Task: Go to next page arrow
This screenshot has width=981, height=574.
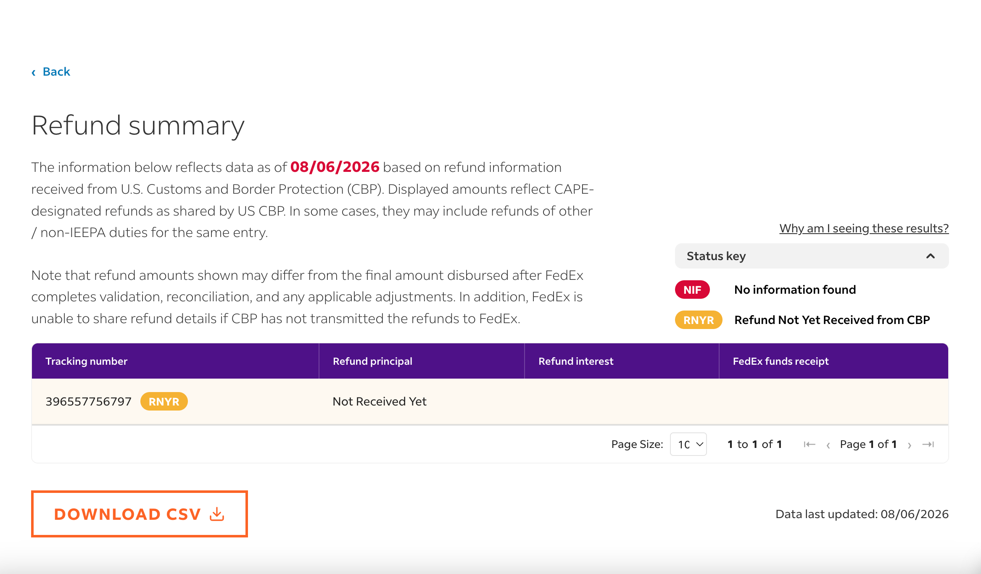Action: [910, 445]
